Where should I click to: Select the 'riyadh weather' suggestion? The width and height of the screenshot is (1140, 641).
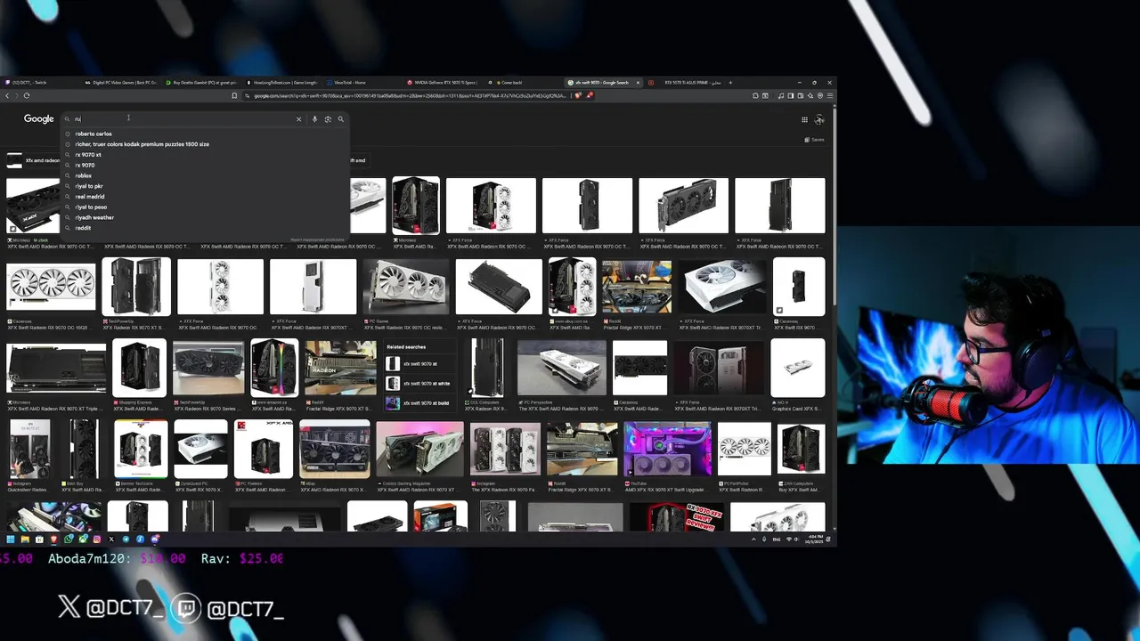tap(94, 217)
